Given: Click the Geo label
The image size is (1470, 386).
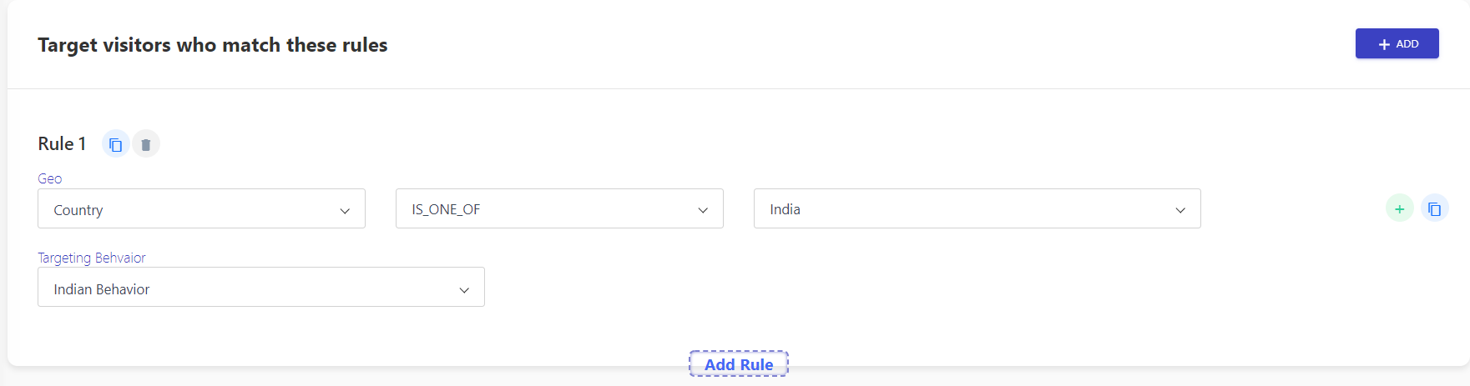Looking at the screenshot, I should coord(49,178).
